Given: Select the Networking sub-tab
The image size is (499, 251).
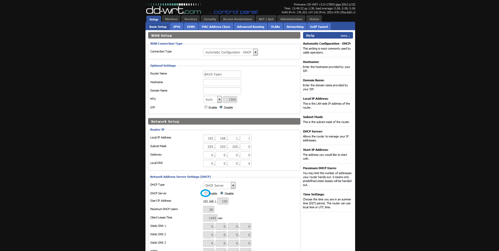Looking at the screenshot, I should tap(295, 27).
